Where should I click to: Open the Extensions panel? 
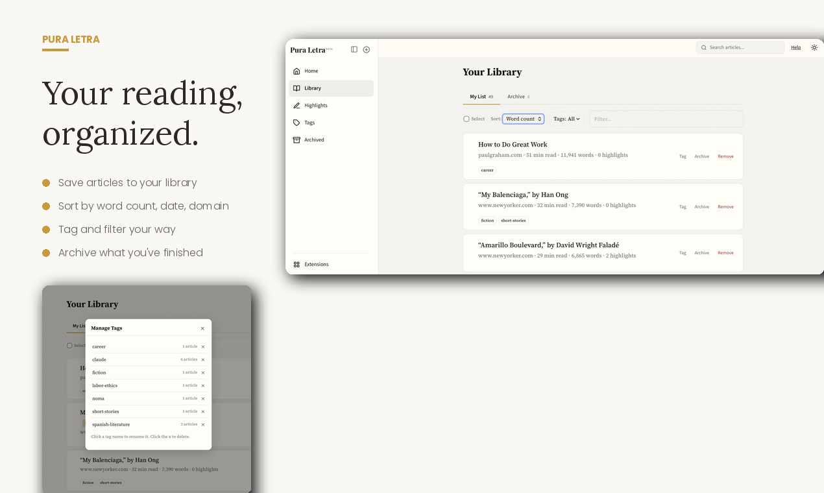(317, 264)
